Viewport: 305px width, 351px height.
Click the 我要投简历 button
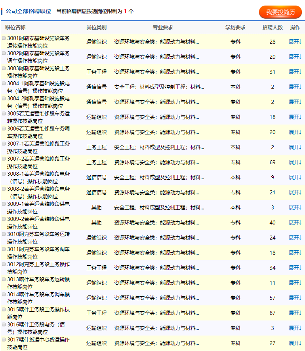[x=280, y=12]
